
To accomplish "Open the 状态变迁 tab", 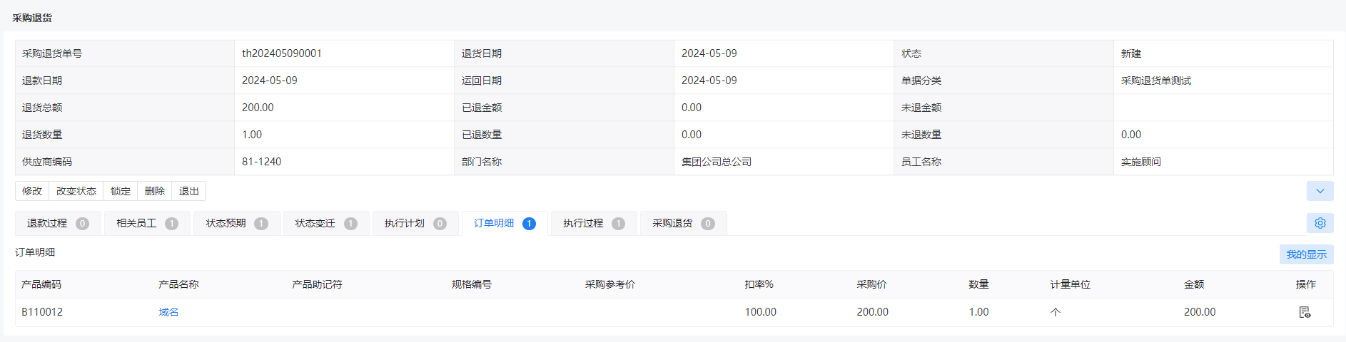I will tap(326, 224).
